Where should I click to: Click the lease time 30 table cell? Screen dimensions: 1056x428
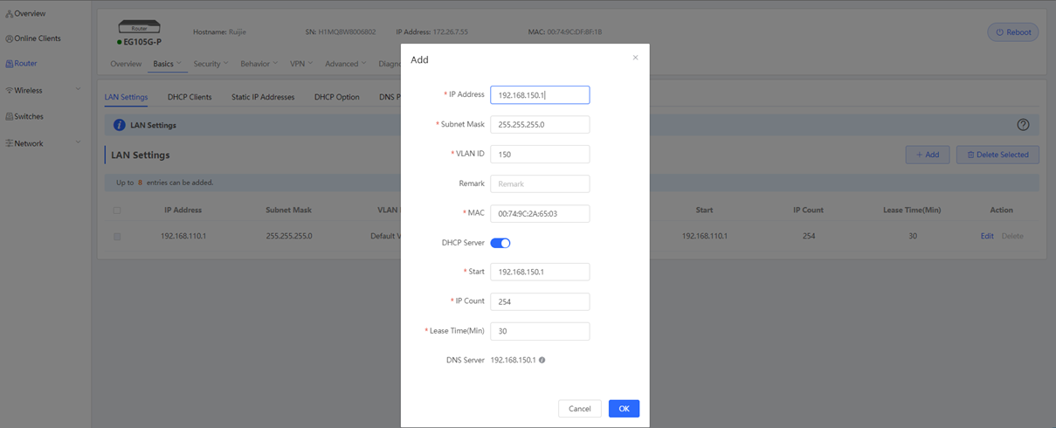click(913, 237)
